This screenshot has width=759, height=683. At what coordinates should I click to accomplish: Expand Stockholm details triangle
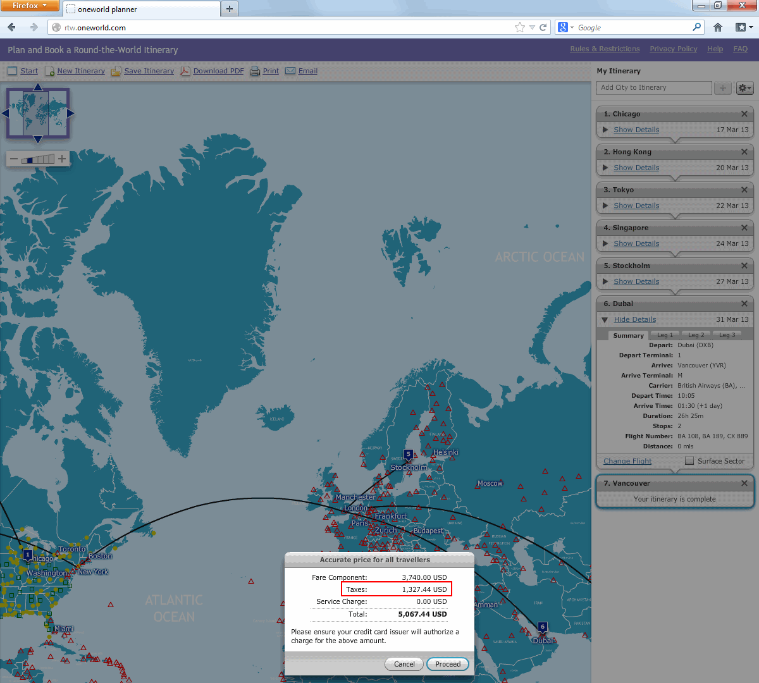pos(605,281)
